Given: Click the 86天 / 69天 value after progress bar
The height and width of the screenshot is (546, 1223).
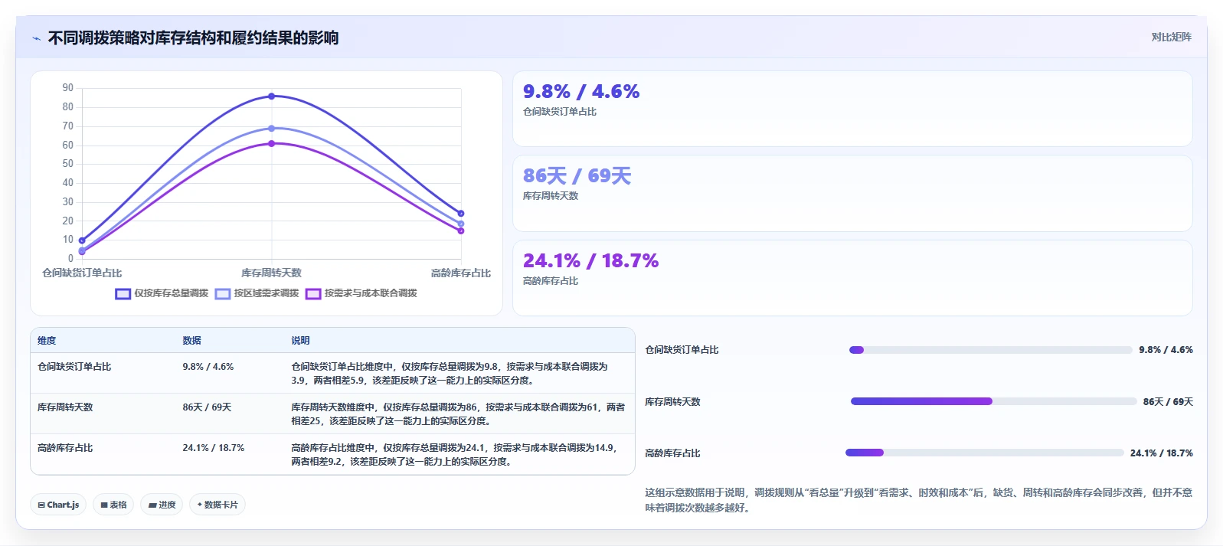Looking at the screenshot, I should (x=1168, y=402).
